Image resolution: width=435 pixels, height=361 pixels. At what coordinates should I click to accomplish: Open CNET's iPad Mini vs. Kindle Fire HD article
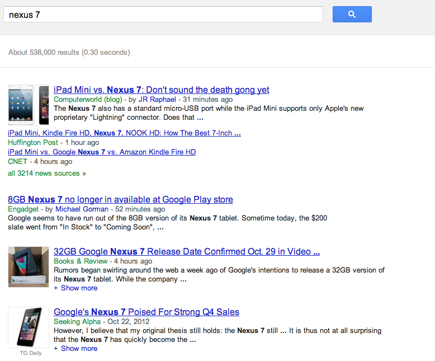click(102, 152)
